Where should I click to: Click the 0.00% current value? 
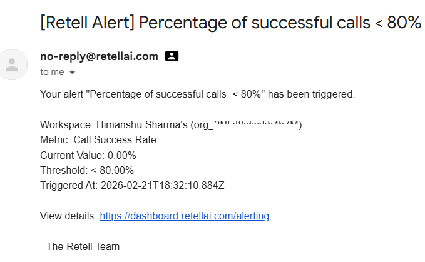pos(121,155)
